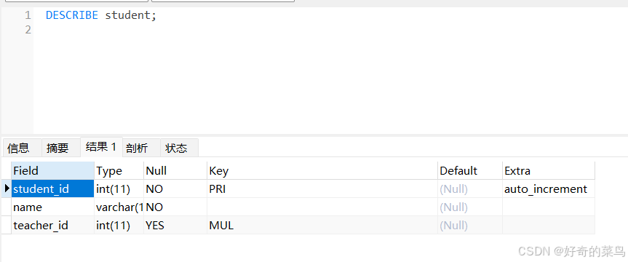Select the teacher_id field cell
Screen dimensions: 628x262
53,225
